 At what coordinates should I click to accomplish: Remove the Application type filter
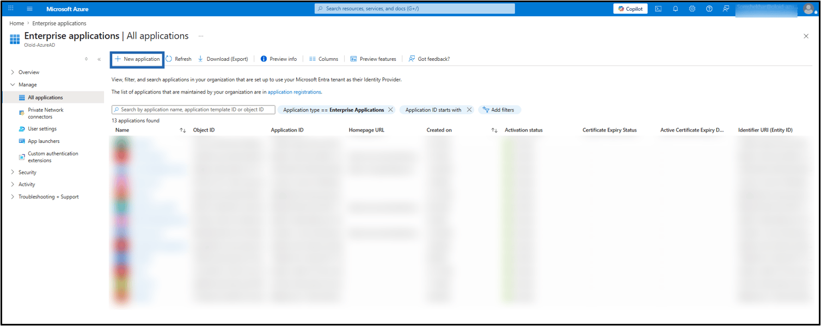[x=390, y=110]
